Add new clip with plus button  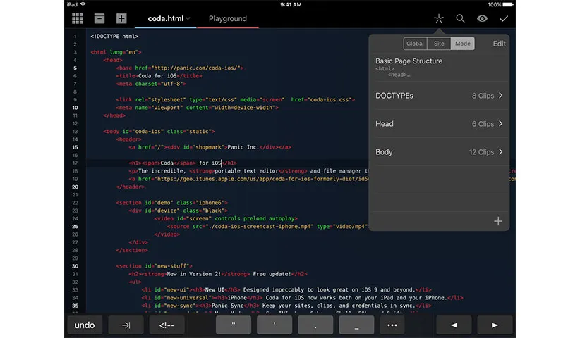[498, 221]
